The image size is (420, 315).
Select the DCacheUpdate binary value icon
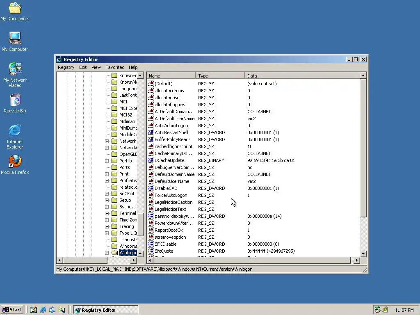151,160
